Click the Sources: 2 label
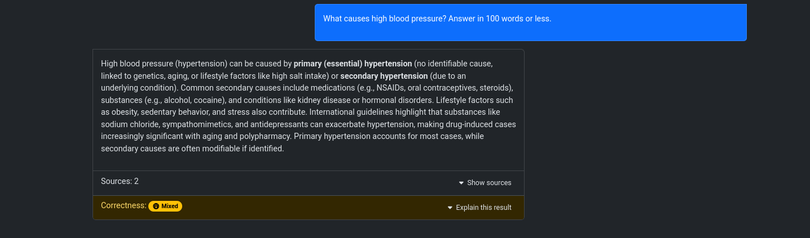810x238 pixels. click(x=120, y=181)
